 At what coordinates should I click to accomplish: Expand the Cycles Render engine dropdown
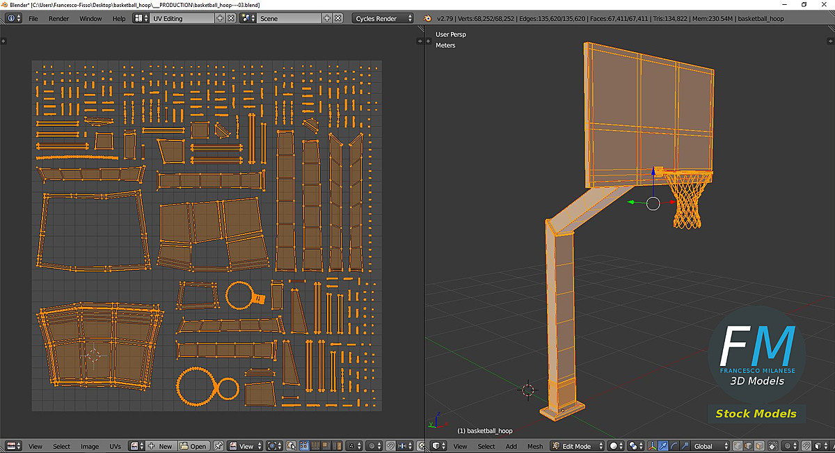(383, 18)
